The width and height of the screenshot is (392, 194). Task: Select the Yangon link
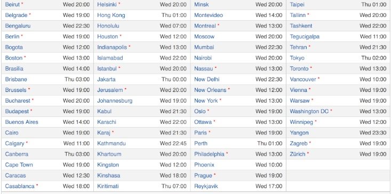pos(299,133)
